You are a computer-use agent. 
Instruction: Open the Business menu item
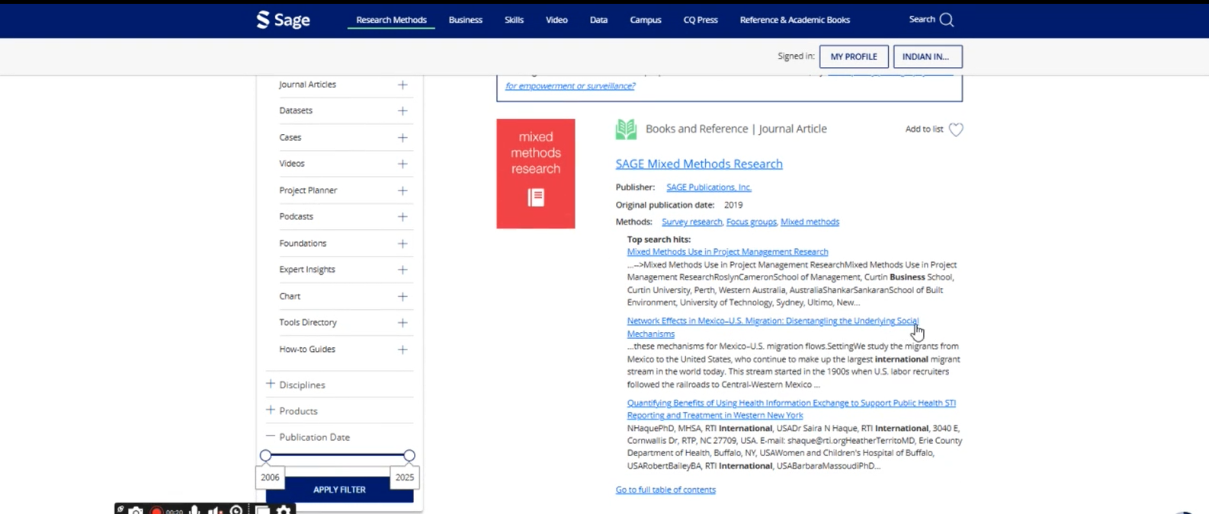click(465, 20)
